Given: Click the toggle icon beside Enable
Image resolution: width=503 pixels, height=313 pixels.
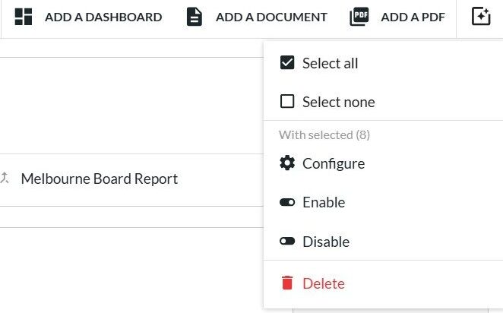Looking at the screenshot, I should click(x=286, y=203).
